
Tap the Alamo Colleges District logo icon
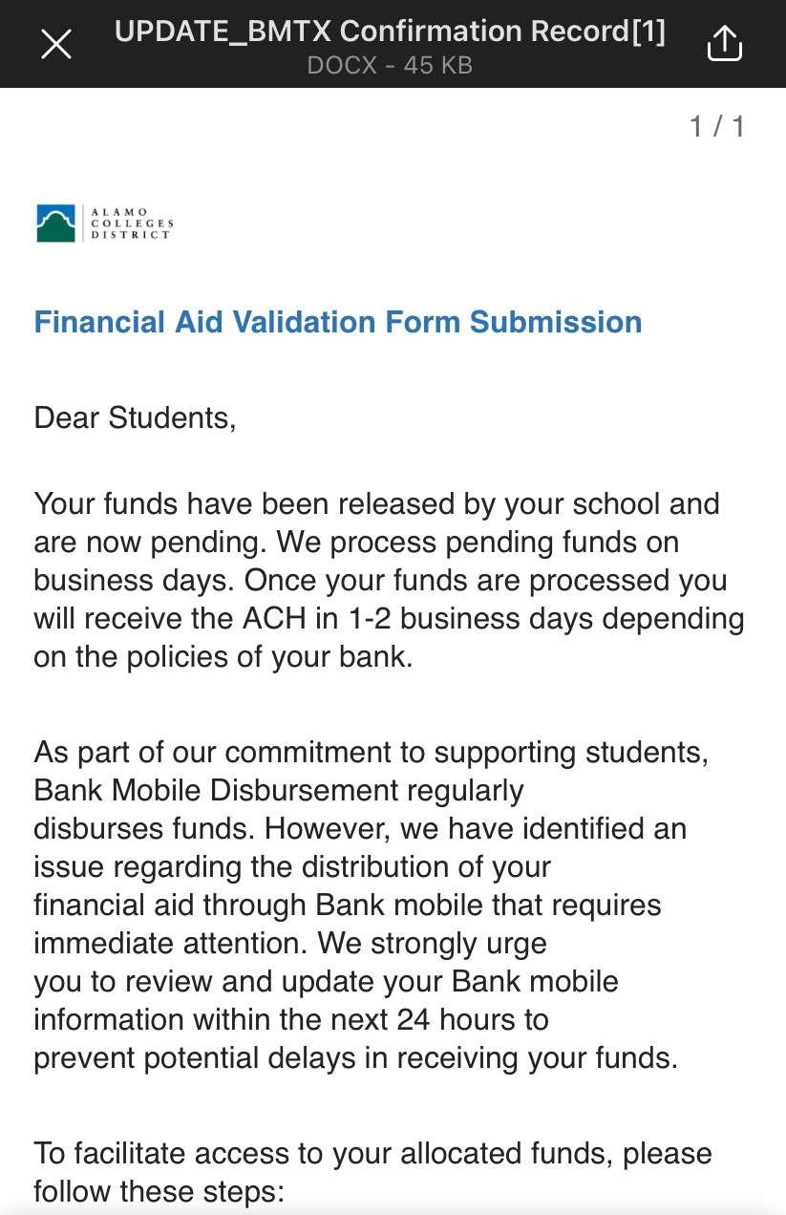point(56,223)
